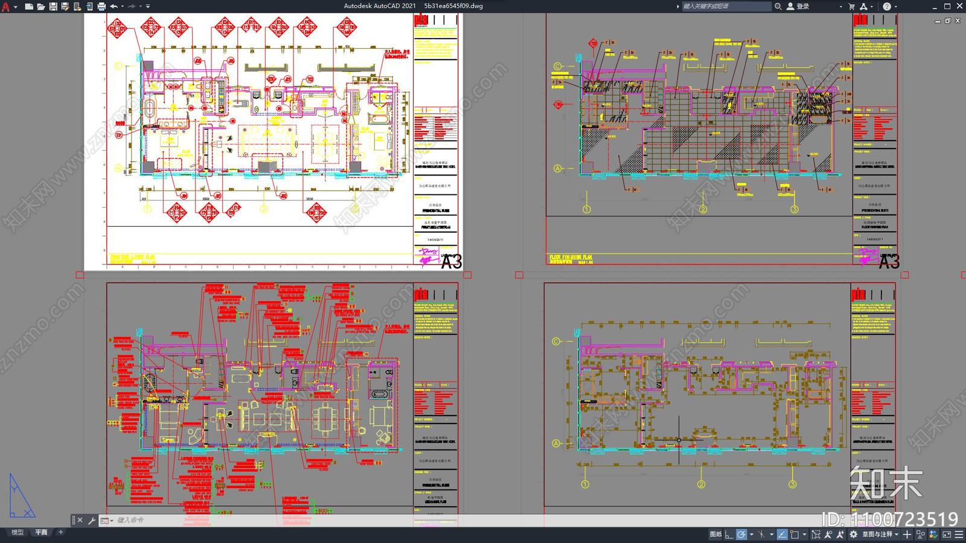Toggle annotation auto-scale status icon

(x=840, y=535)
